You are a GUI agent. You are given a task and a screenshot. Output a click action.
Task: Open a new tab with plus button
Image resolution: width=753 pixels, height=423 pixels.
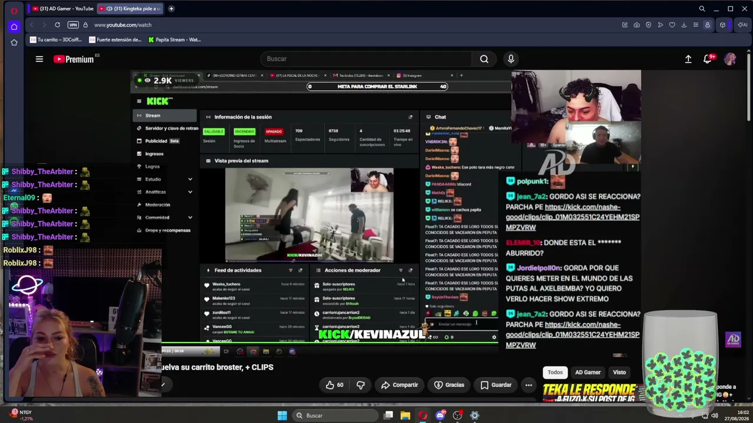pyautogui.click(x=171, y=9)
